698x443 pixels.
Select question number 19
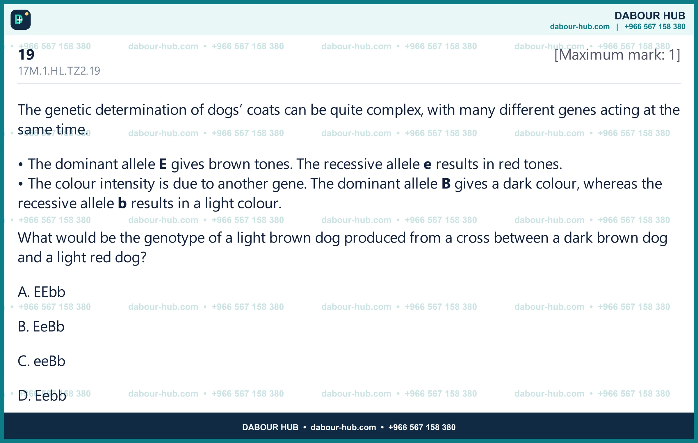(26, 55)
